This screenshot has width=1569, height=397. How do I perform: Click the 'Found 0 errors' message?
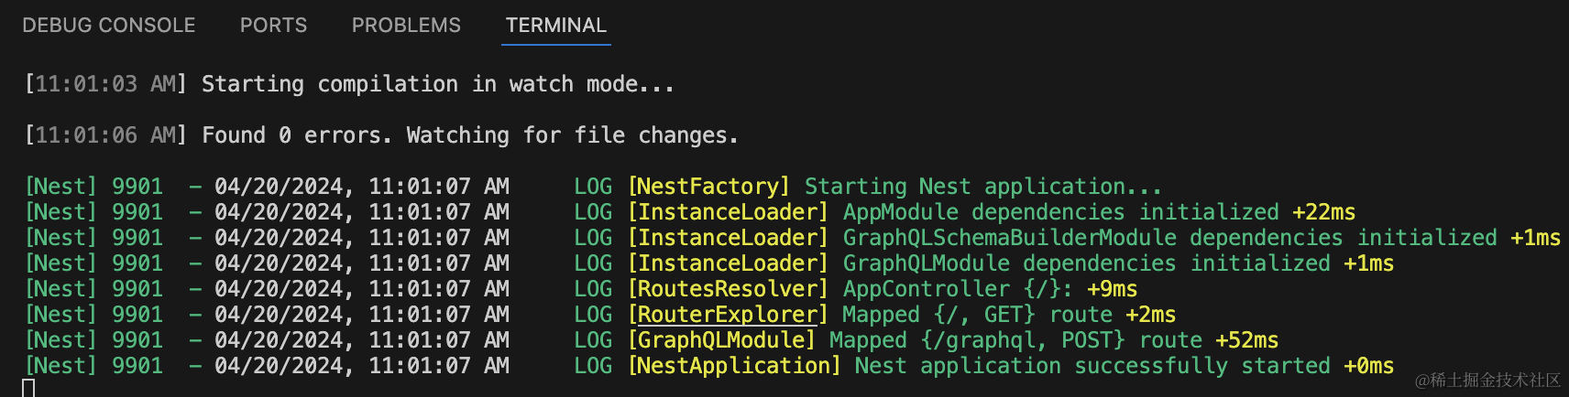pos(296,135)
